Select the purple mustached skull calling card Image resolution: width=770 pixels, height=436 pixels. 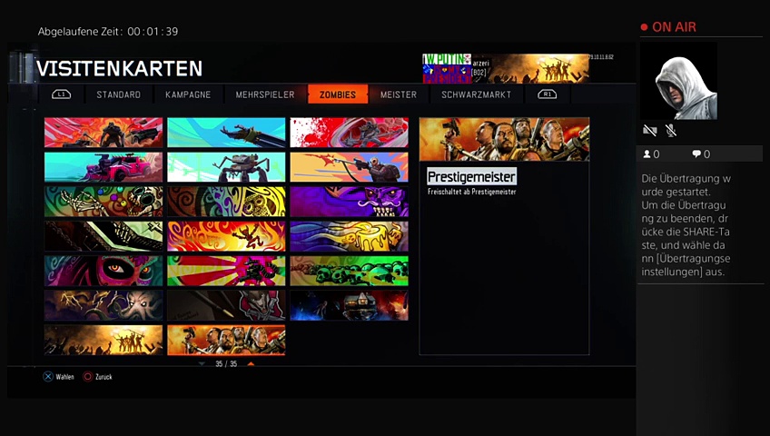click(349, 201)
